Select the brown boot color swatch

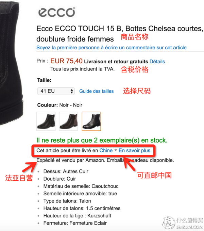click(68, 121)
